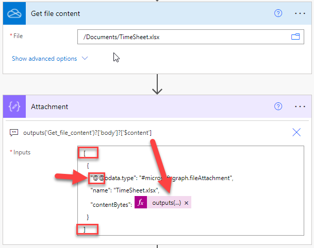Expand advanced options using the chevron

click(85, 59)
